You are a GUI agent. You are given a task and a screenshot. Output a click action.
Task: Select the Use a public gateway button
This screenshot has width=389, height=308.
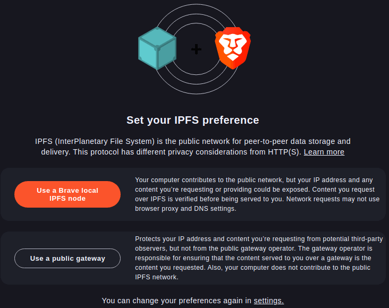point(67,259)
